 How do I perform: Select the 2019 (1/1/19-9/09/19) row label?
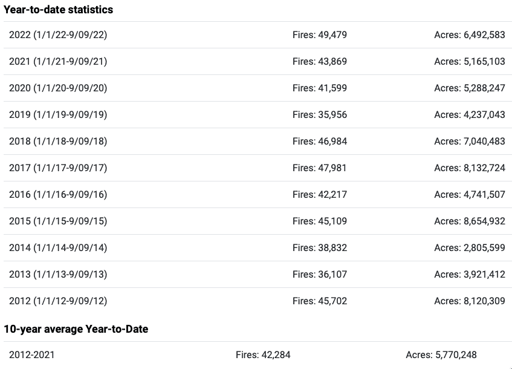tap(58, 115)
